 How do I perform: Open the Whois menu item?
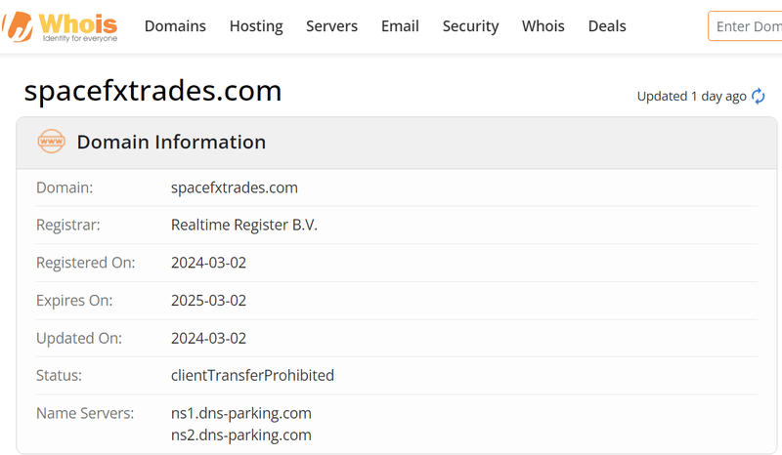coord(543,26)
